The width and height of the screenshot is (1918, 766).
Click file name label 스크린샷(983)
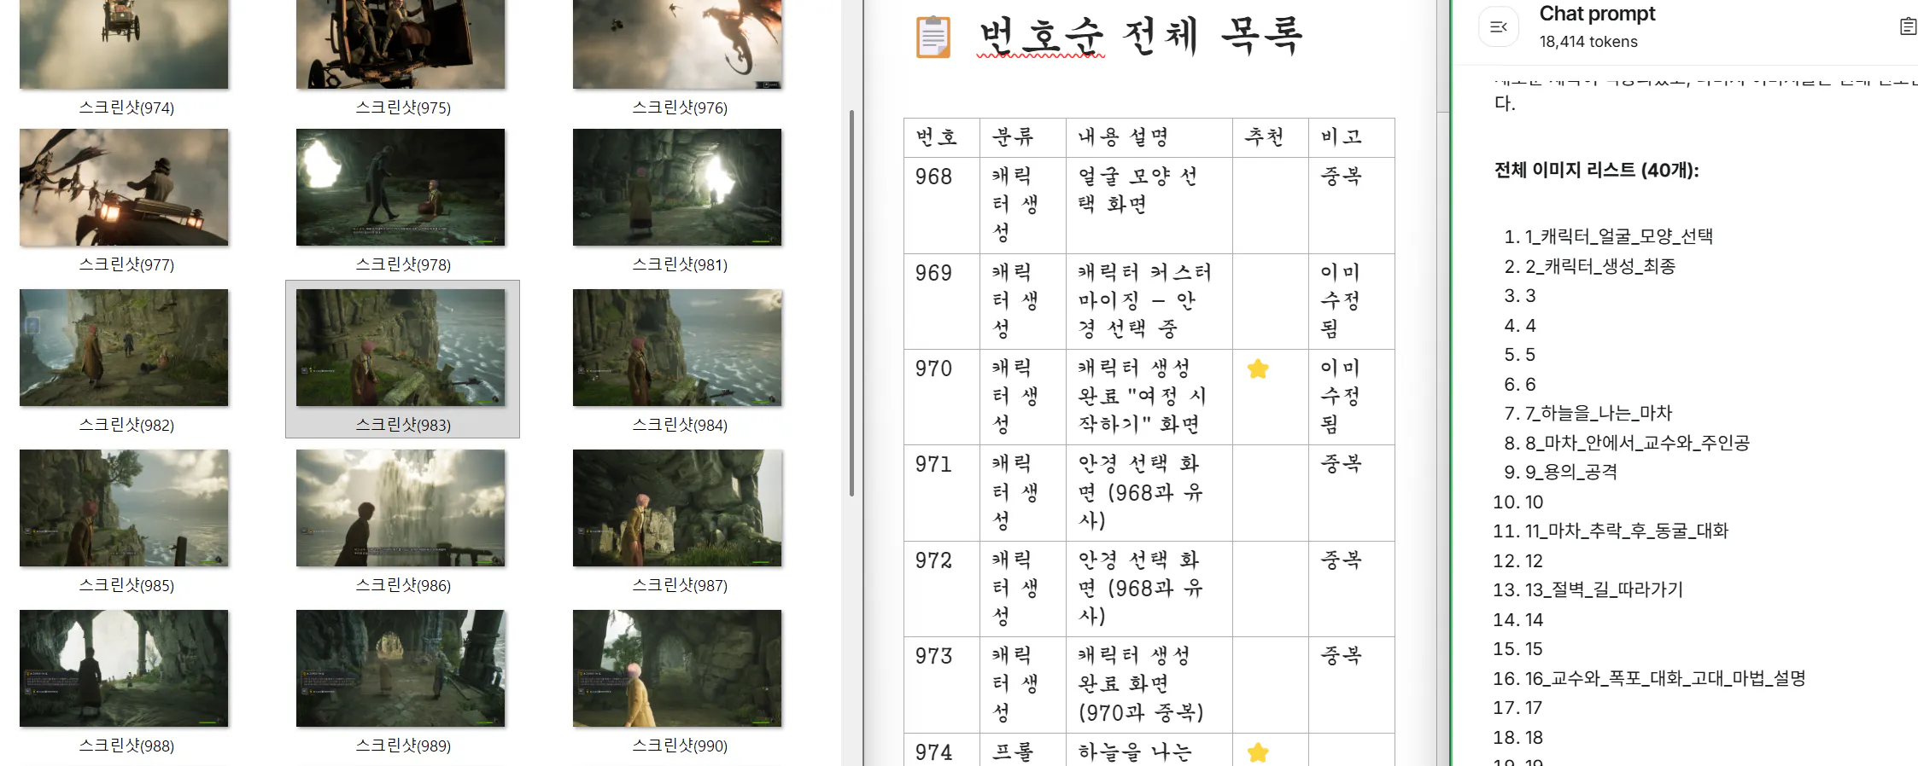tap(403, 425)
